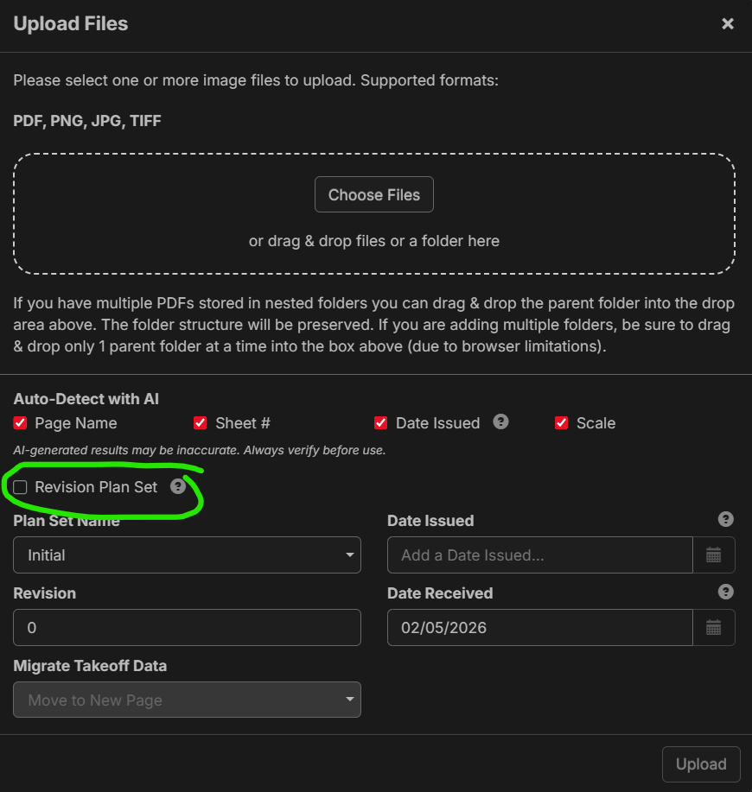Open calendar picker for Date Received

(x=714, y=628)
